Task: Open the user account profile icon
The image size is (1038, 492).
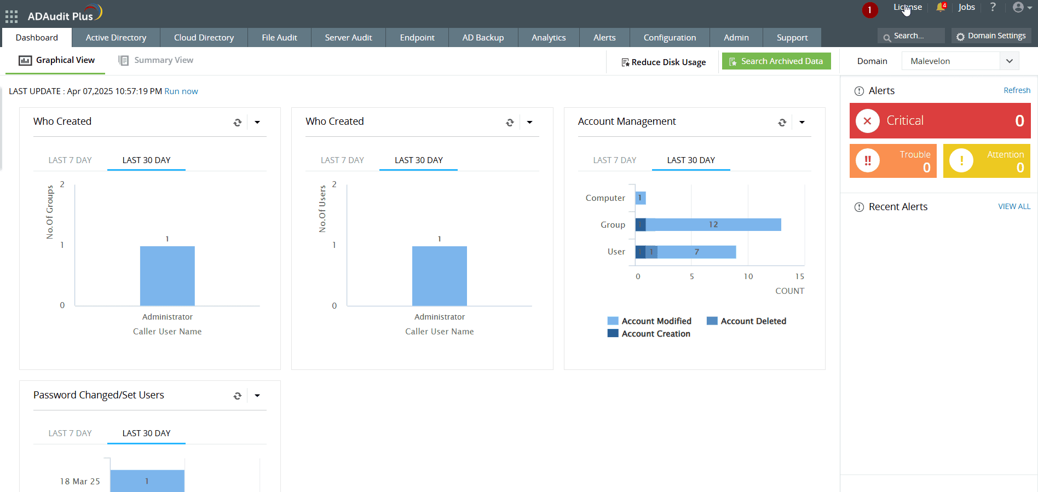Action: (x=1018, y=7)
